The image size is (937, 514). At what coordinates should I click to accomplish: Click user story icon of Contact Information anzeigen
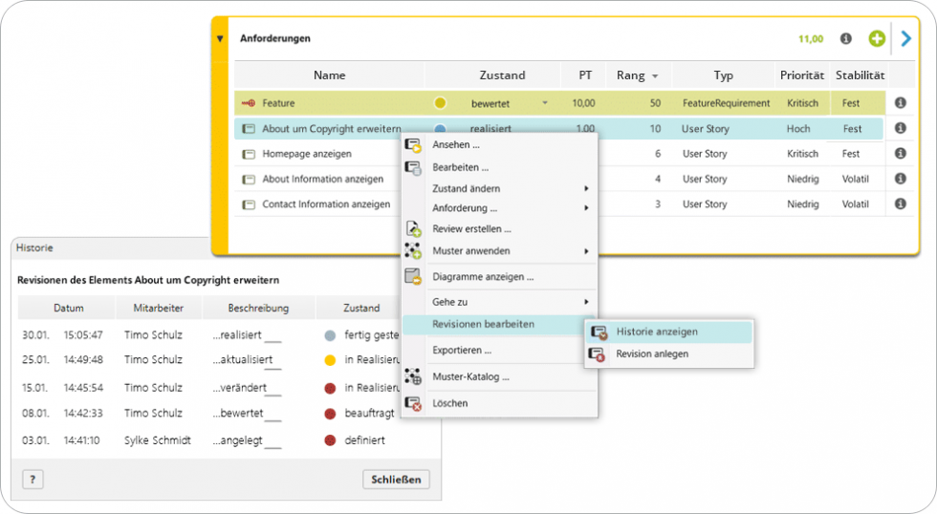(248, 204)
